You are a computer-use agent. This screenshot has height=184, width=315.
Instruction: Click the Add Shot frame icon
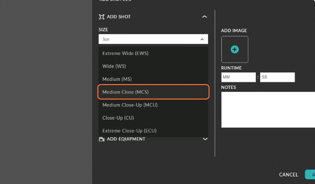[x=102, y=17]
